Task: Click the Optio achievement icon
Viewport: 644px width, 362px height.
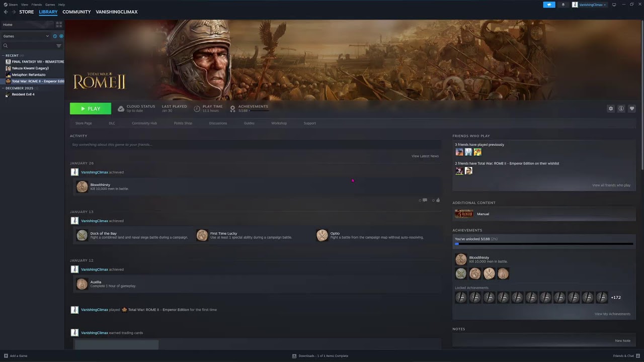Action: [x=322, y=235]
